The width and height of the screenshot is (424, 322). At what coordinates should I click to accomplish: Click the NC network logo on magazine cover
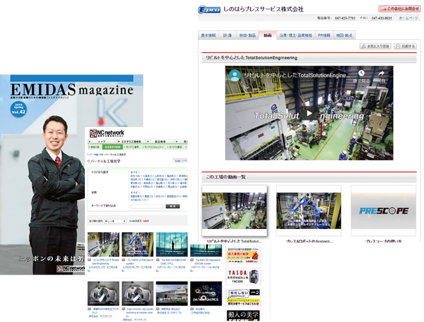71,268
